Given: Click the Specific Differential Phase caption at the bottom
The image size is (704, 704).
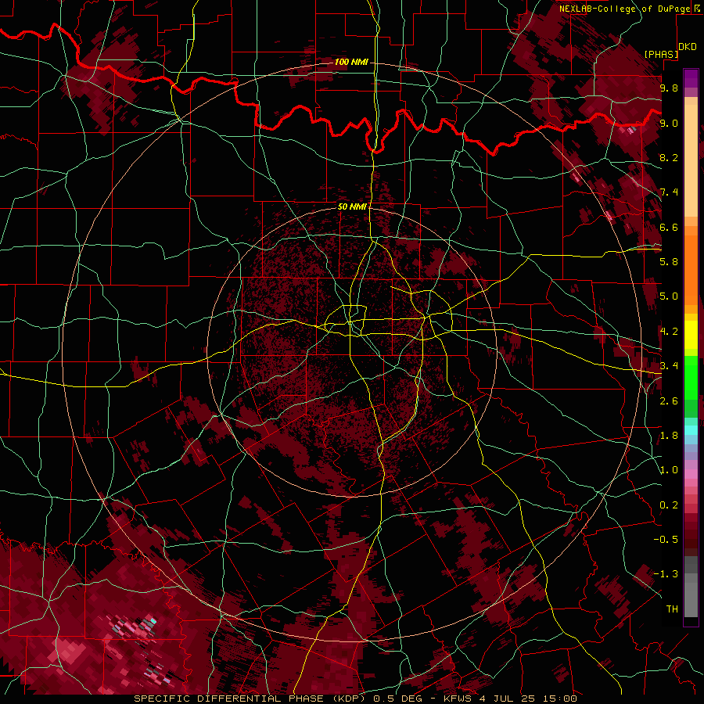Looking at the screenshot, I should (x=355, y=699).
